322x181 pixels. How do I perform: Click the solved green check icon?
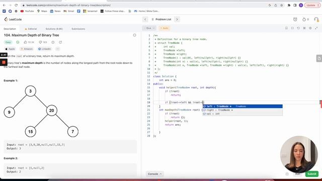(18, 42)
